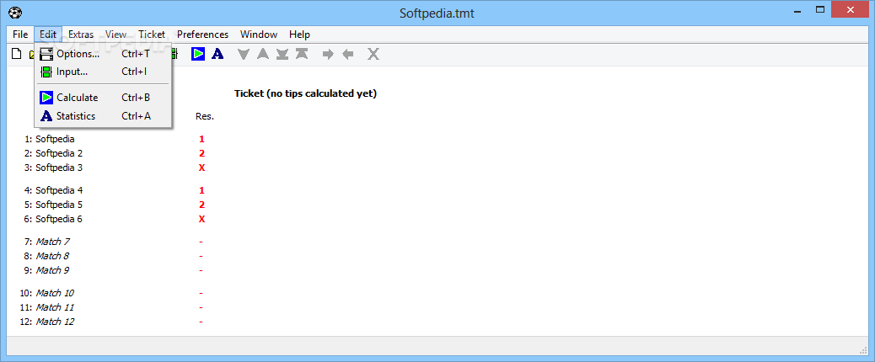The width and height of the screenshot is (875, 362).
Task: Click the move-to-bottom arrow toolbar icon
Action: pyautogui.click(x=282, y=54)
